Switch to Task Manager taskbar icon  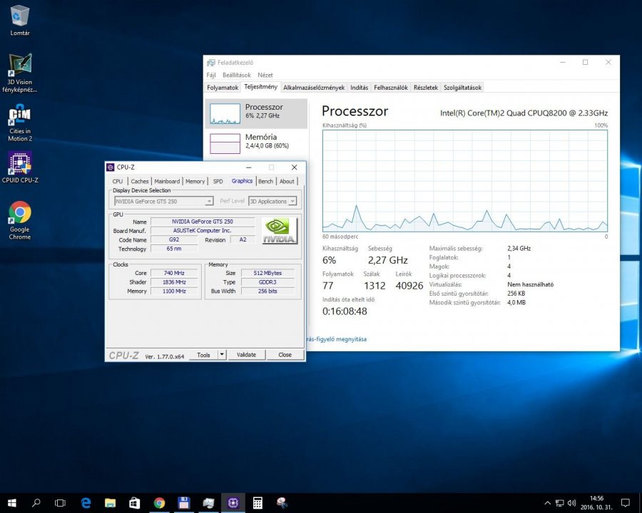[208, 503]
